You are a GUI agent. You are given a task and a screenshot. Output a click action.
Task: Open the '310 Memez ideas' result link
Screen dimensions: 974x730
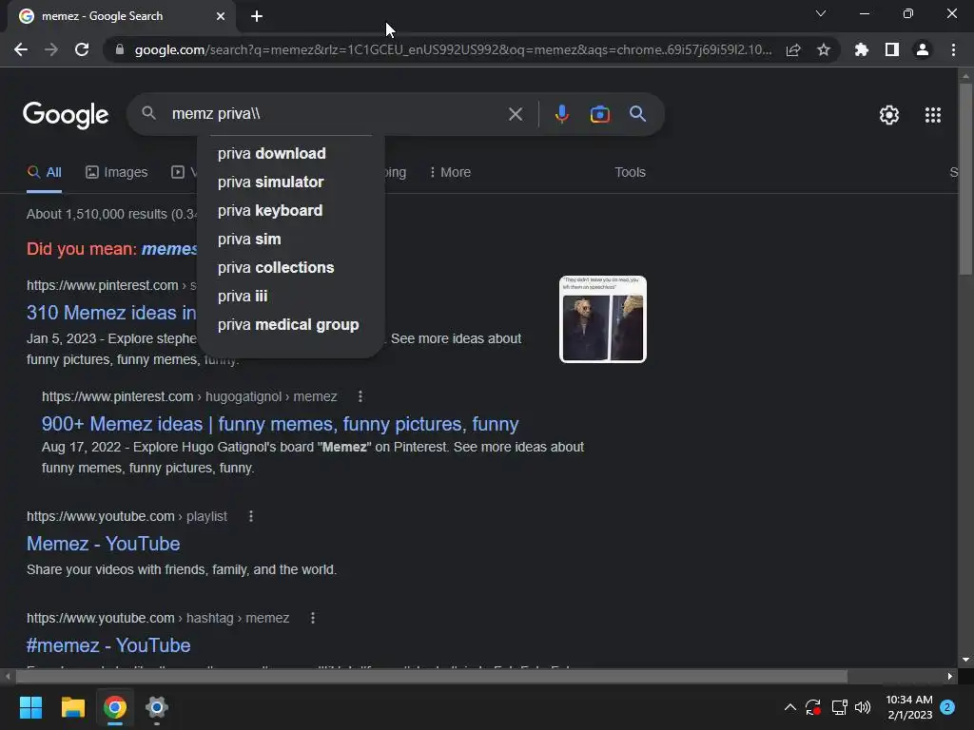click(x=111, y=313)
